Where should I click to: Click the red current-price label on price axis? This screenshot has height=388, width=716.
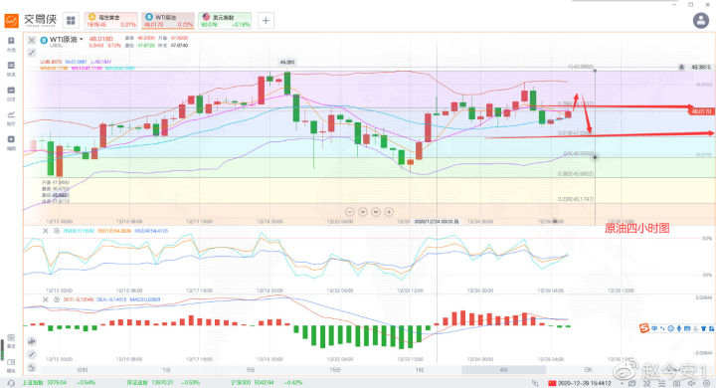click(x=701, y=111)
